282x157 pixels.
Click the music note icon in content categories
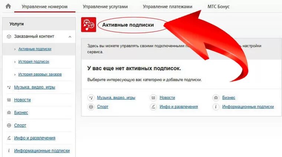pos(91,98)
